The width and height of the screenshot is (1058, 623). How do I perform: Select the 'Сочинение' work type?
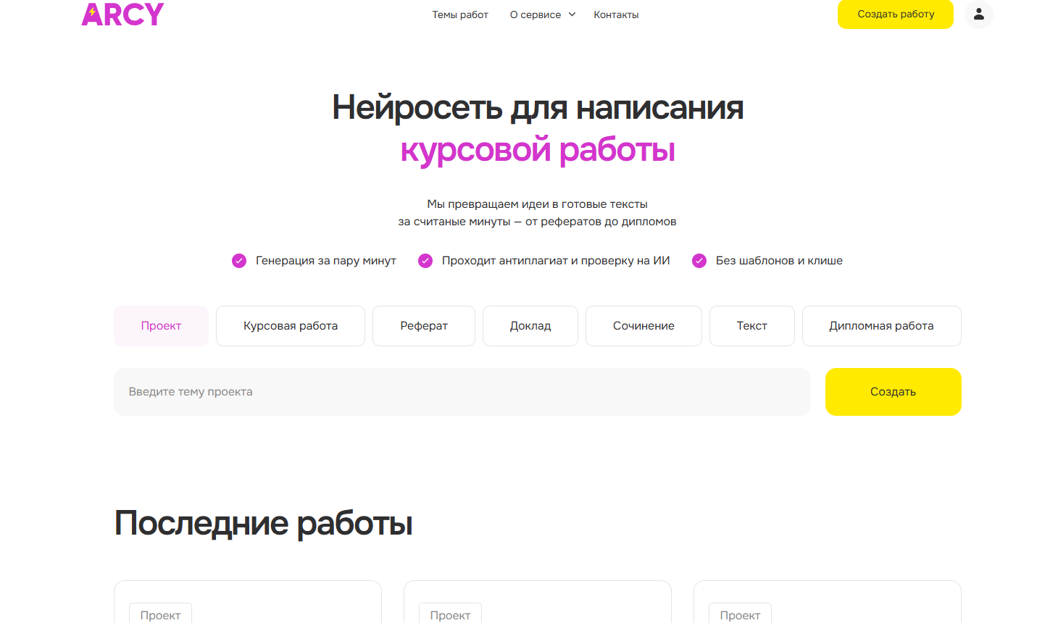pyautogui.click(x=643, y=325)
